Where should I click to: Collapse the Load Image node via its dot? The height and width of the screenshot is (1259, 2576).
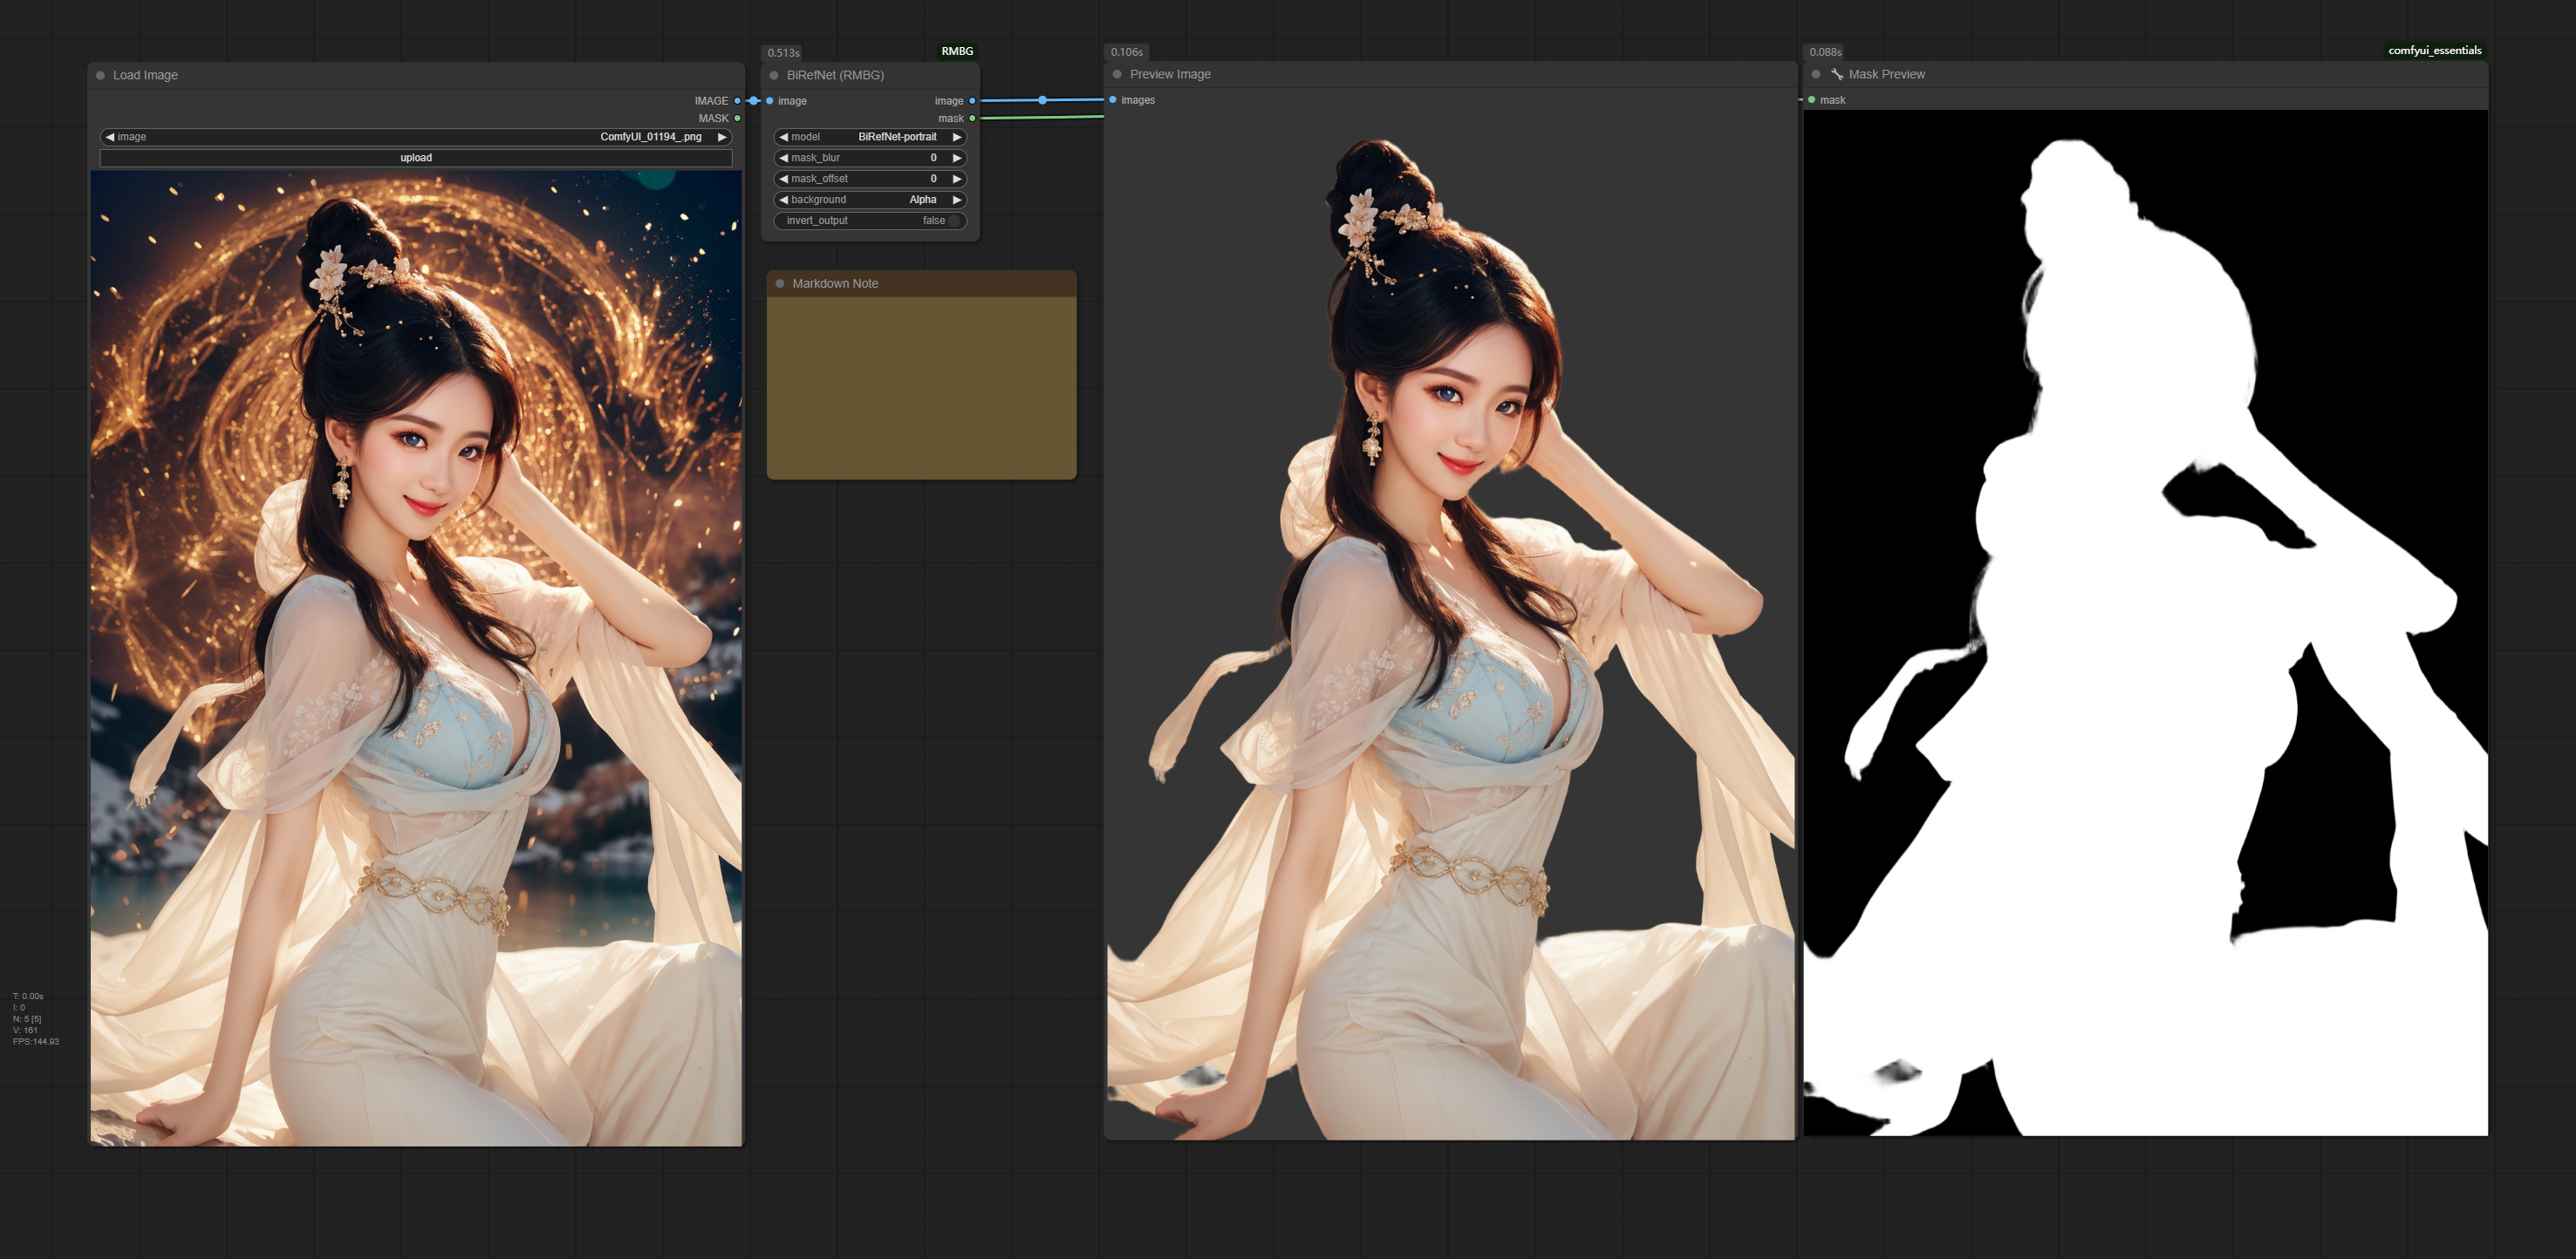pos(100,75)
